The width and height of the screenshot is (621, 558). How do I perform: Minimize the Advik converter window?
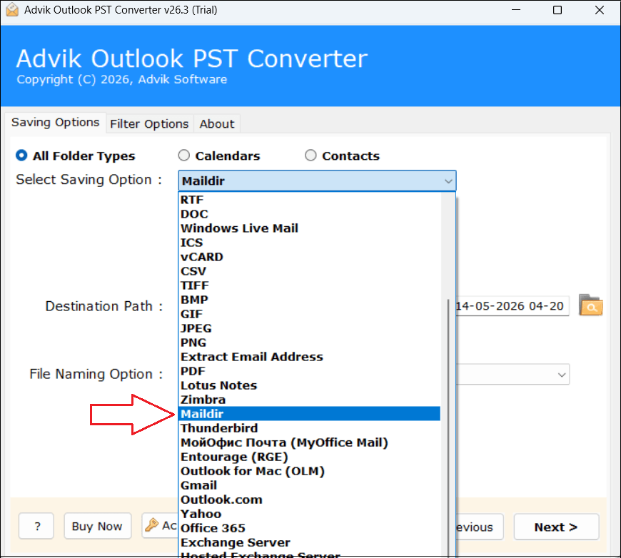pos(515,10)
